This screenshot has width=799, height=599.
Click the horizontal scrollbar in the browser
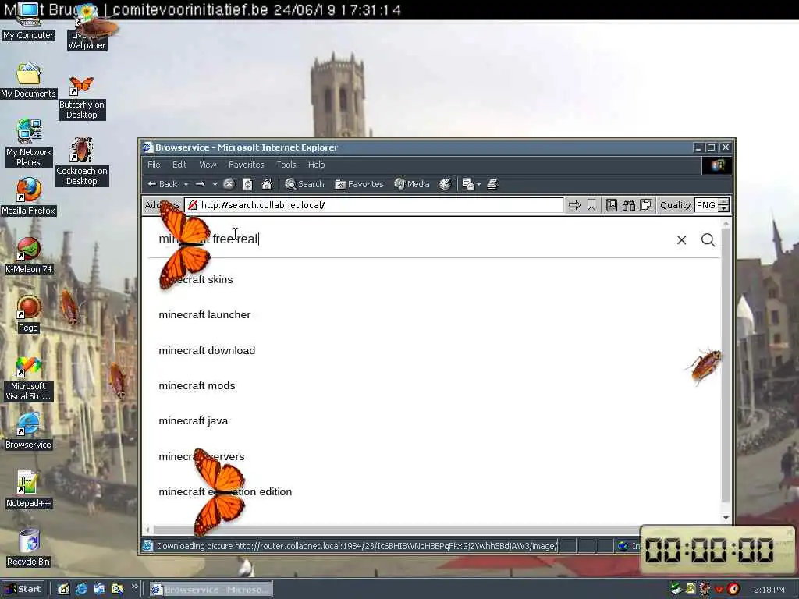pos(397,530)
